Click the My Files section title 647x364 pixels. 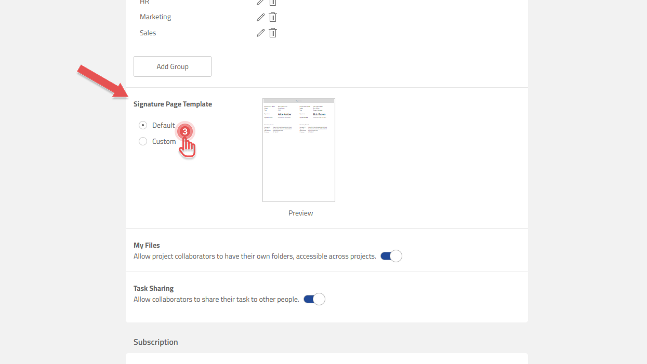click(146, 245)
